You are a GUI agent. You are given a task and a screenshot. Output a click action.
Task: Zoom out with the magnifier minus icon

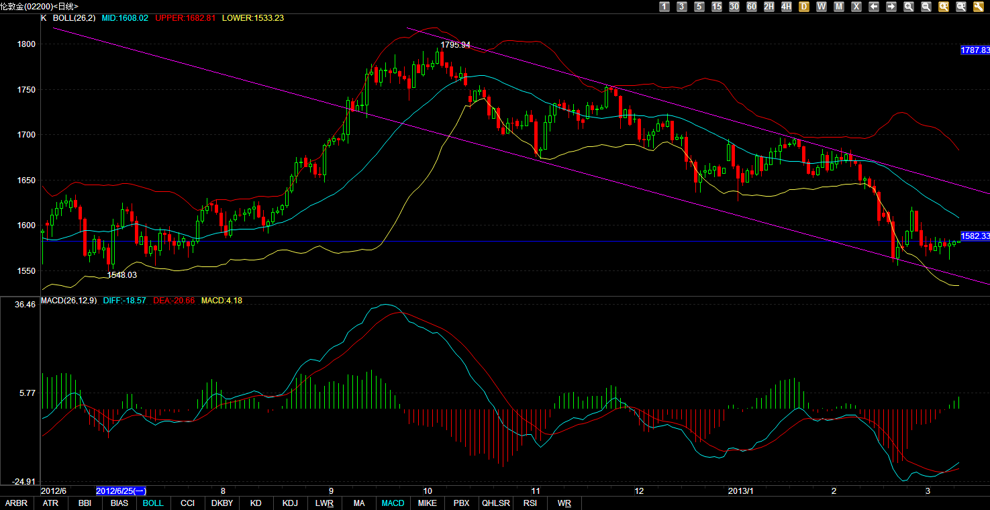coord(926,6)
